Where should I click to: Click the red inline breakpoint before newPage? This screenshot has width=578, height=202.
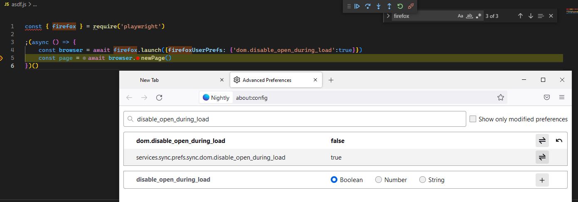[x=138, y=58]
